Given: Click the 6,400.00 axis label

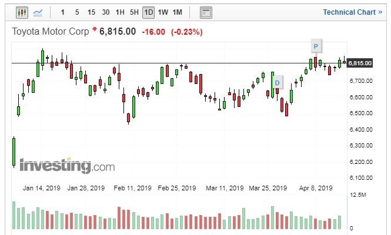Looking at the screenshot, I should pyautogui.click(x=361, y=129).
